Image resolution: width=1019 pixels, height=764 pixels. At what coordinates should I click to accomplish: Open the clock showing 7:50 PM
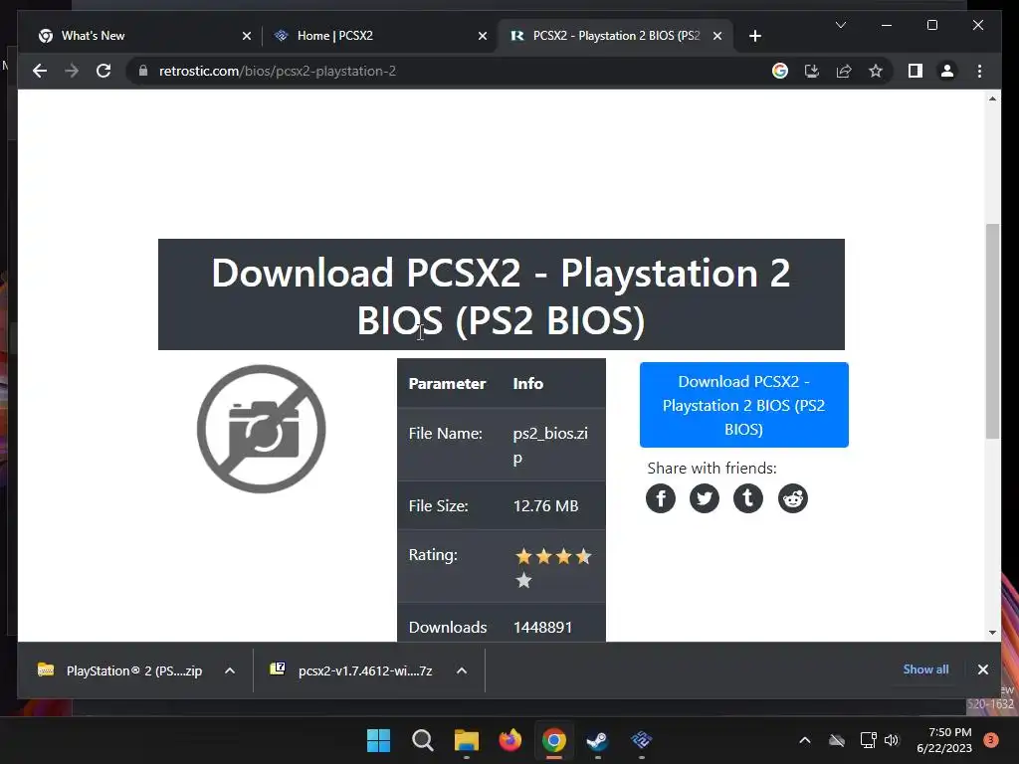coord(943,740)
